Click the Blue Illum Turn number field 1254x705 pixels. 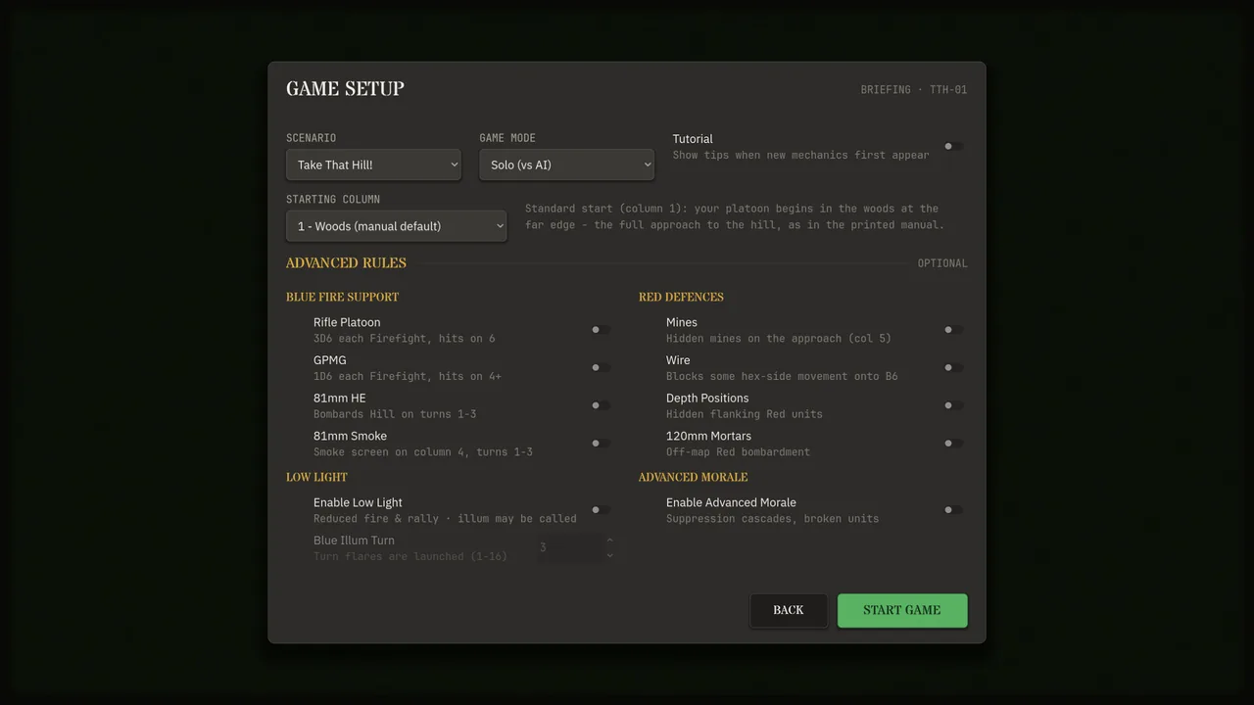tap(569, 548)
